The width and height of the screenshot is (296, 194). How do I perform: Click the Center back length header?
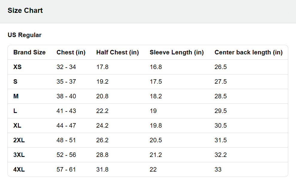(249, 52)
